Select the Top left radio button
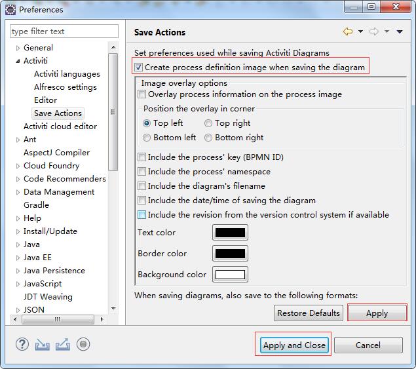Image resolution: width=416 pixels, height=369 pixels. coord(147,123)
